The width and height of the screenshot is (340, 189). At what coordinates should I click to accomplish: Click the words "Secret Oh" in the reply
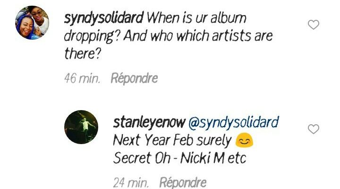pos(142,158)
